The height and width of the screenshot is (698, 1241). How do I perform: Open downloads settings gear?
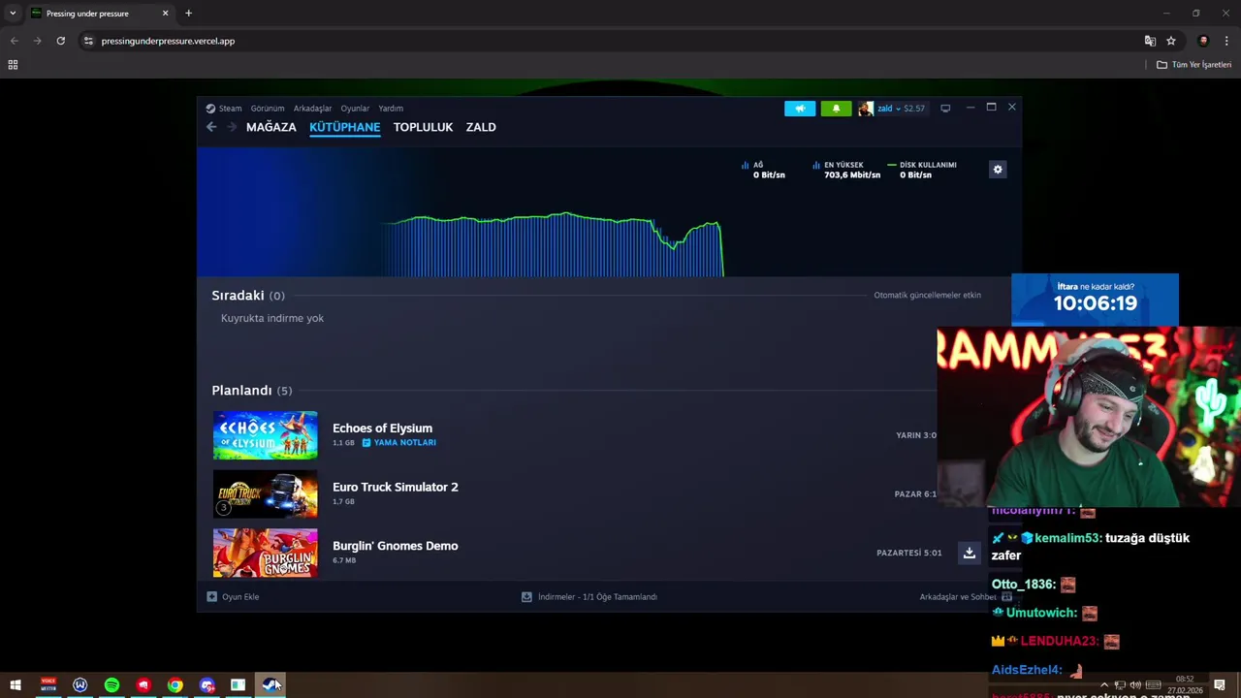click(998, 170)
